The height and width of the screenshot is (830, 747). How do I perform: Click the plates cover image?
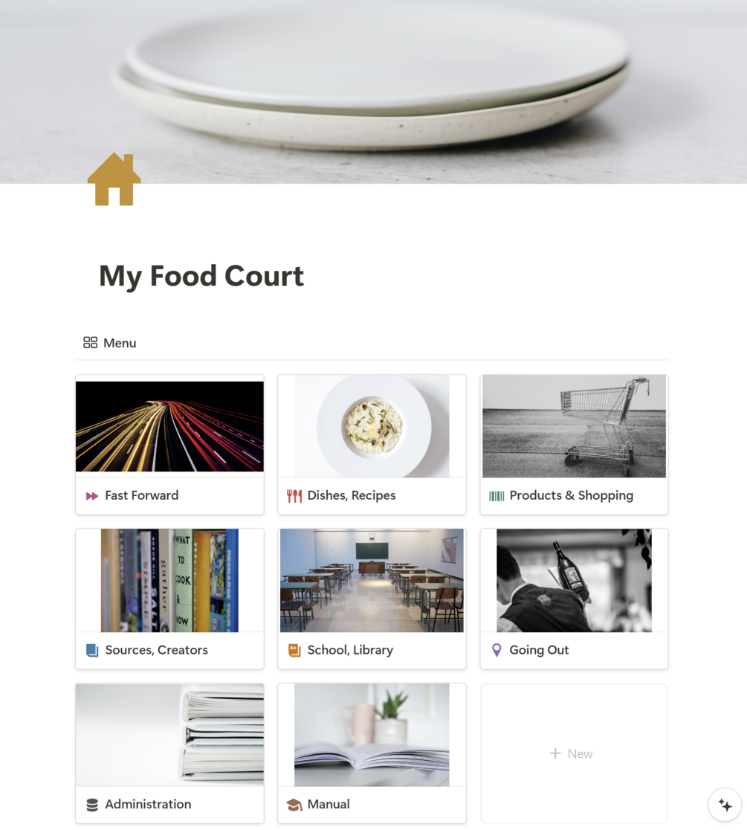(x=373, y=91)
